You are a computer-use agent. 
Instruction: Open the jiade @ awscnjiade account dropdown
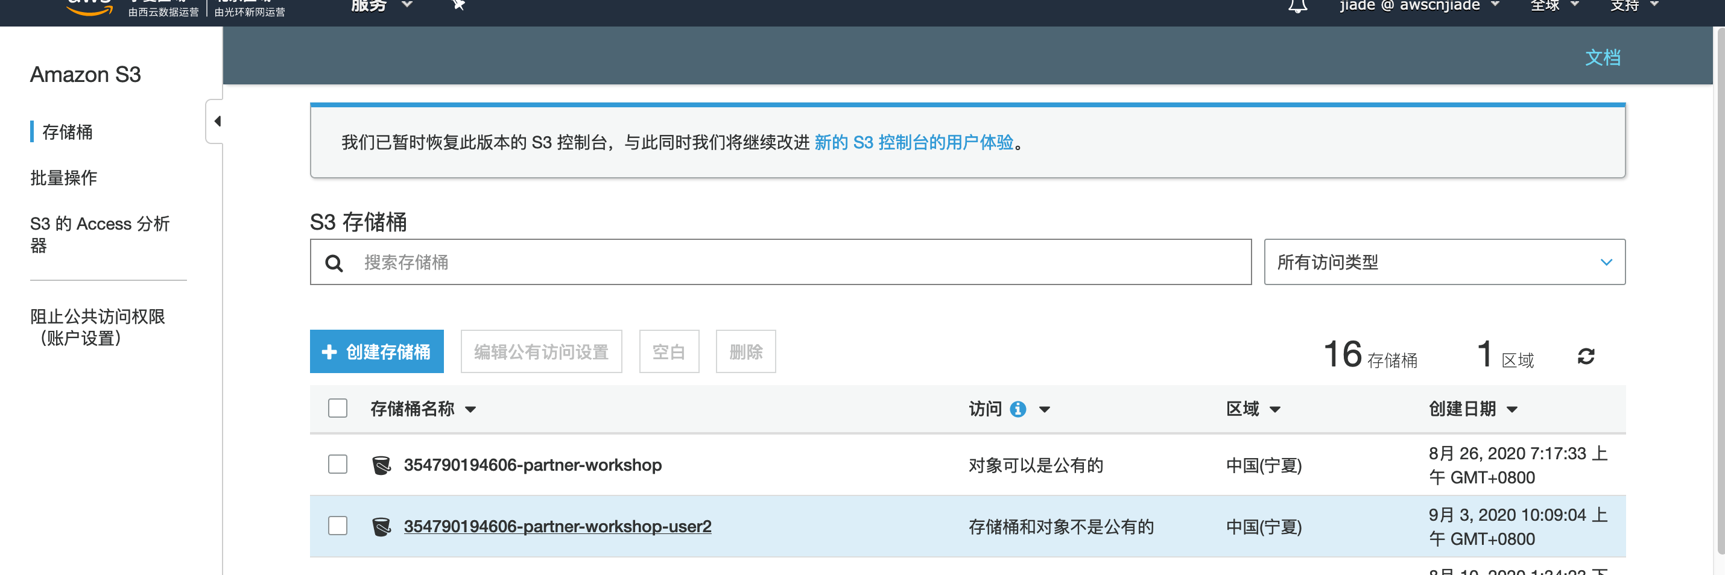[x=1419, y=6]
